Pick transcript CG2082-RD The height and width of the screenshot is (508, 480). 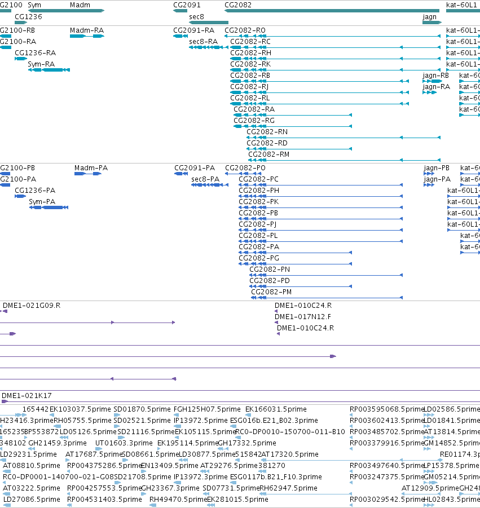(267, 143)
